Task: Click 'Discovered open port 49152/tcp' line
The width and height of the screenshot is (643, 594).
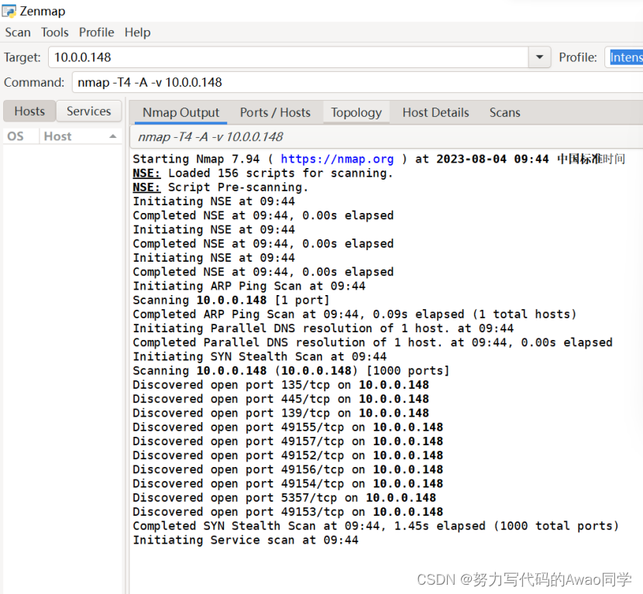Action: [x=288, y=455]
